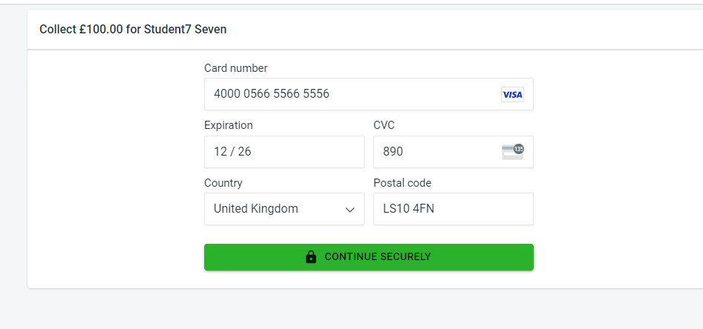
Task: Click the "CVC" label above the field
Action: pyautogui.click(x=385, y=125)
